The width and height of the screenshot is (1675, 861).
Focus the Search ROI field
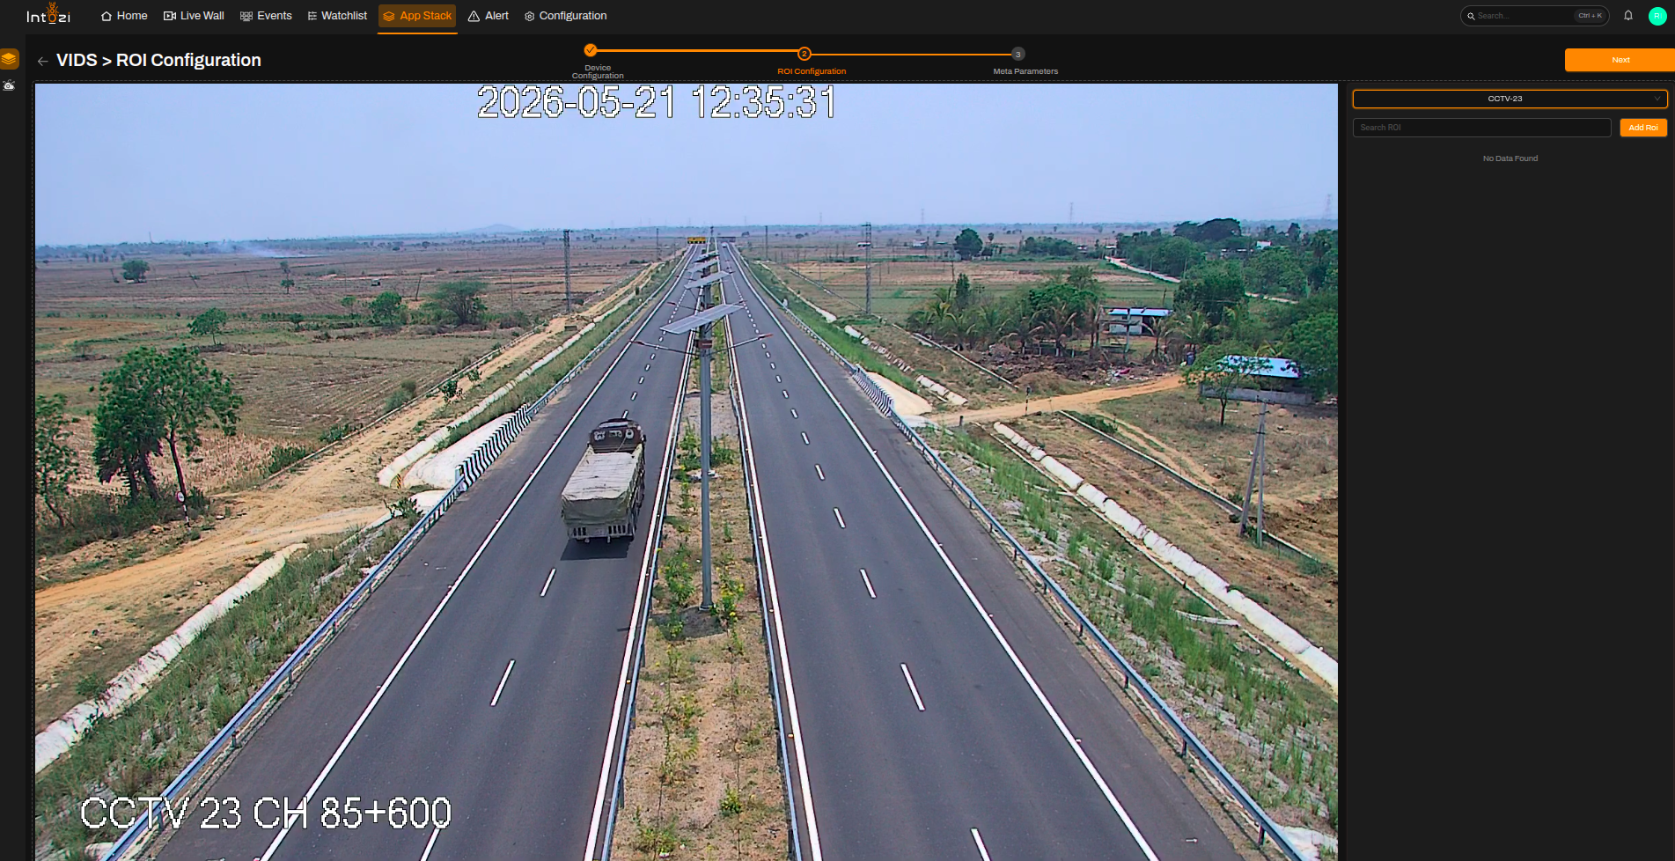(x=1481, y=128)
